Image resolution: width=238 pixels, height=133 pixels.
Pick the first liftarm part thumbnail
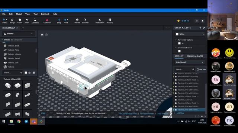pos(8,85)
